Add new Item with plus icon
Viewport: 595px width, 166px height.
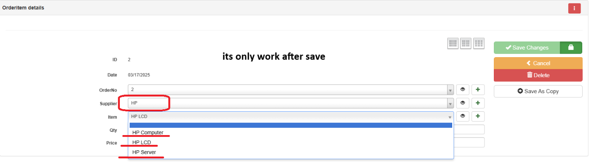click(x=477, y=116)
